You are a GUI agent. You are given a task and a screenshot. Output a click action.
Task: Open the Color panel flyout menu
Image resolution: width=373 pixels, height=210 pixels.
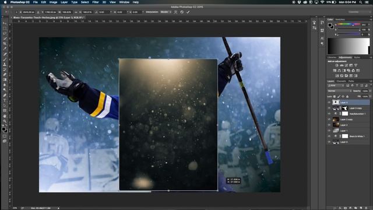pos(371,19)
